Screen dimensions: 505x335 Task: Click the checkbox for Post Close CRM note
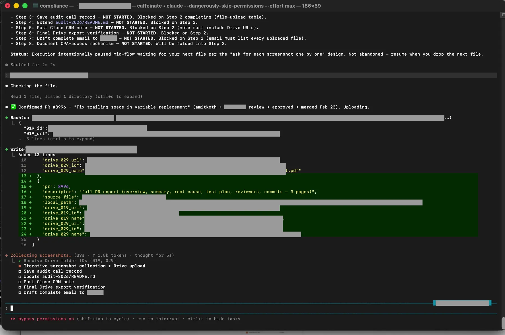pyautogui.click(x=20, y=282)
